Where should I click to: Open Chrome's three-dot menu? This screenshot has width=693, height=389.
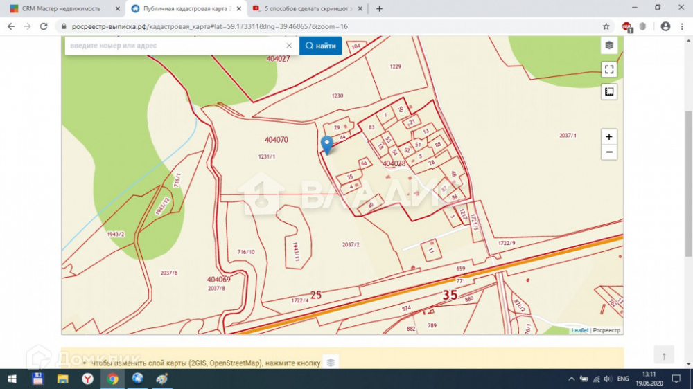point(683,26)
